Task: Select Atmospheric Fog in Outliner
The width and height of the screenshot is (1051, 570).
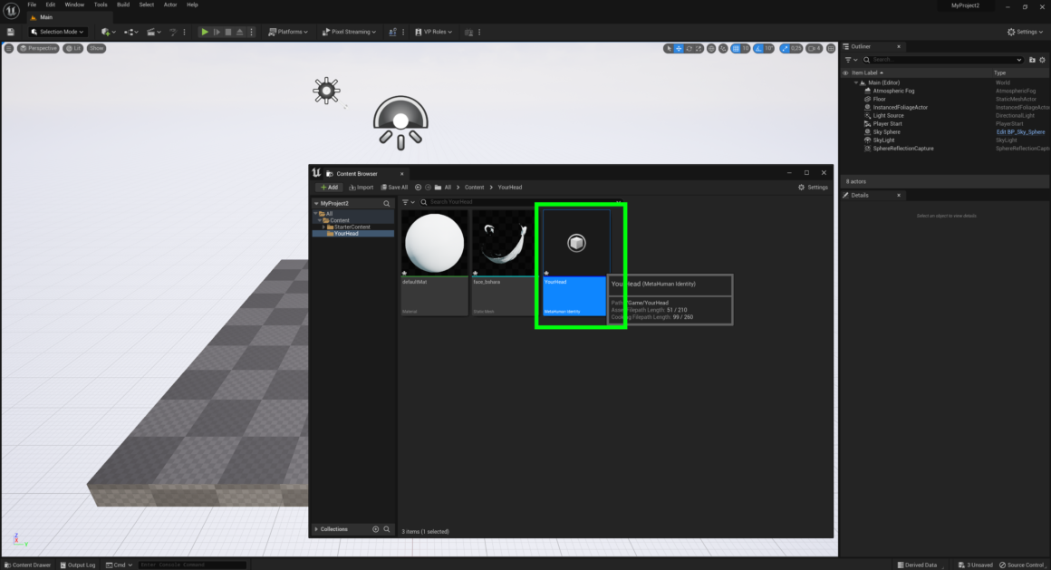Action: click(892, 91)
